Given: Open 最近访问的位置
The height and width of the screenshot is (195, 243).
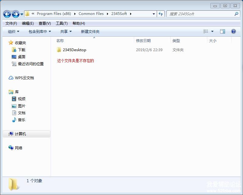Looking at the screenshot, I should pyautogui.click(x=31, y=64).
